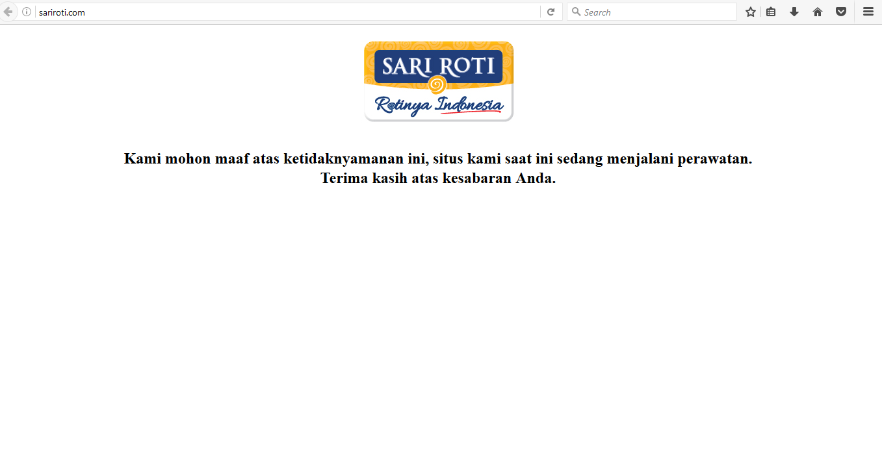Go back with the browser back arrow

[x=7, y=12]
